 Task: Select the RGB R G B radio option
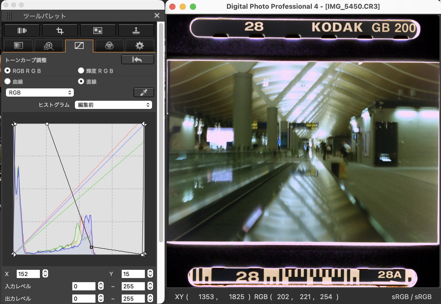[8, 71]
